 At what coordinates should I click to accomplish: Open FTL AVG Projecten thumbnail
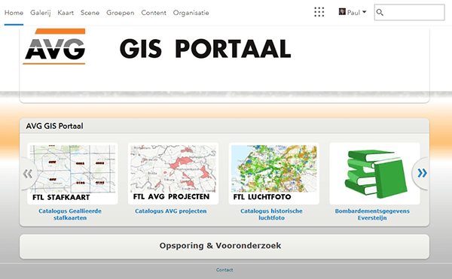[173, 174]
